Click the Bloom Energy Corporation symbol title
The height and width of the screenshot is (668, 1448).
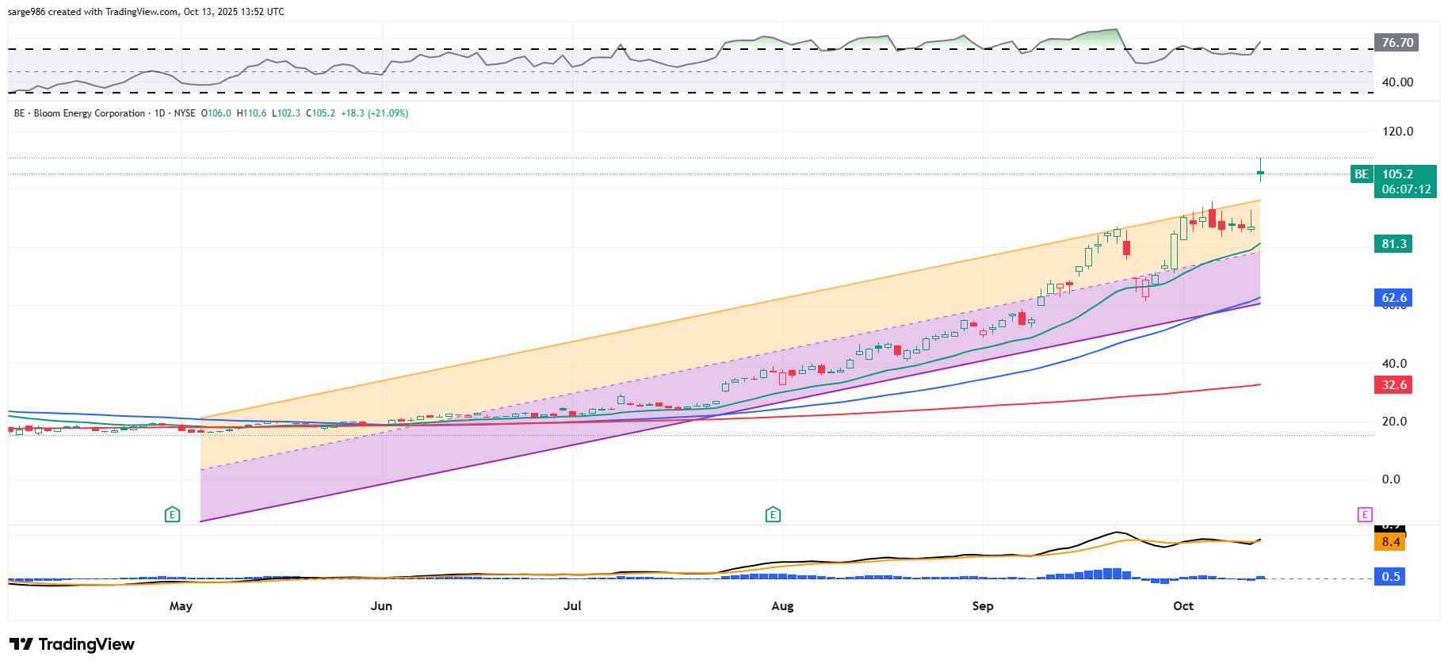point(90,113)
